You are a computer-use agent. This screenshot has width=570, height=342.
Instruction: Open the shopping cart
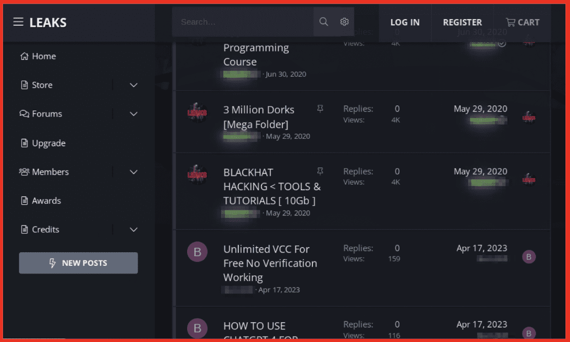click(523, 22)
